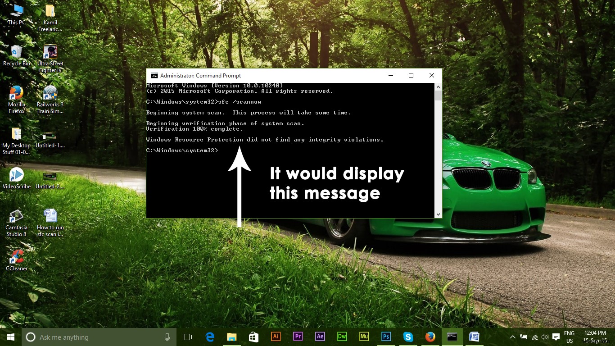Launch Mozilla Firefox desktop shortcut
This screenshot has height=346, width=615.
point(17,100)
